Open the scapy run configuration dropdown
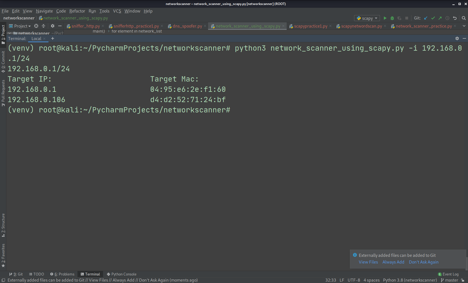 tap(367, 18)
